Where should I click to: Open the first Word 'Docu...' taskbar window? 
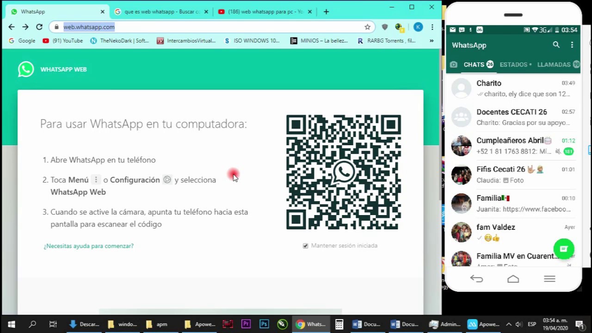click(x=366, y=324)
